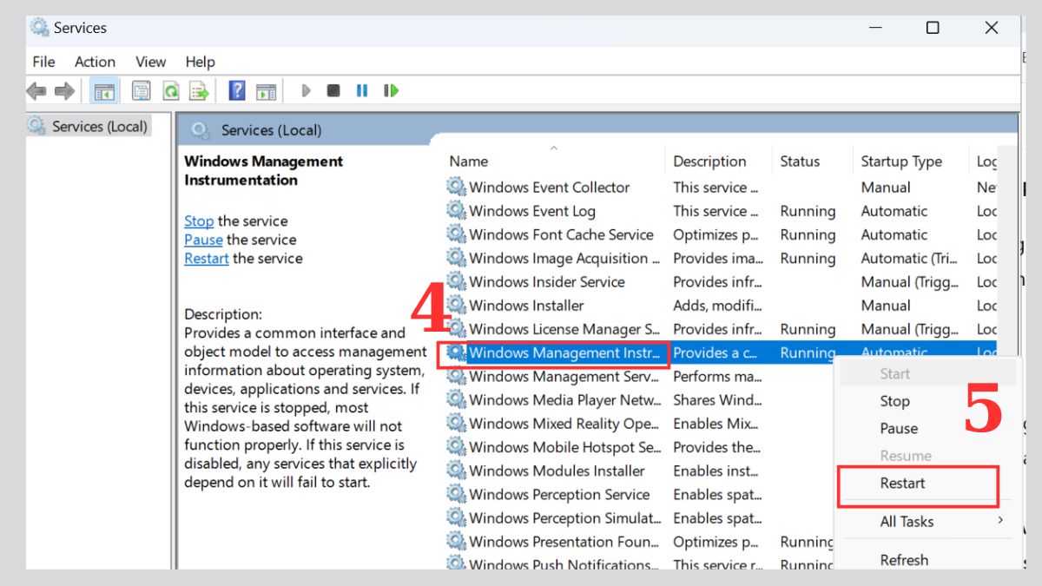Open the File menu
Screen dimensions: 1042x586
click(43, 62)
